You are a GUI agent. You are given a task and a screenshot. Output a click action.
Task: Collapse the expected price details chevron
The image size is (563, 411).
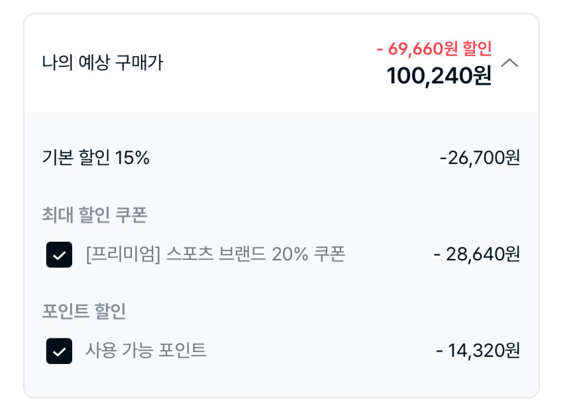[510, 63]
